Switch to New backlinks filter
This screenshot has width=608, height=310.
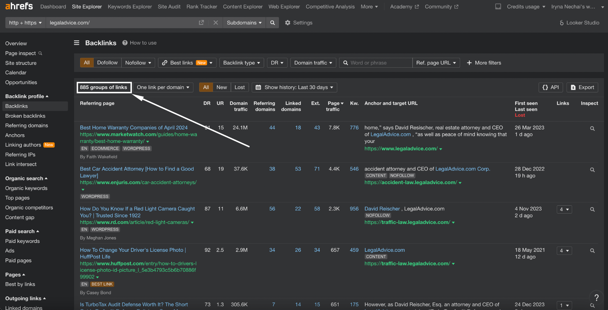pos(221,87)
